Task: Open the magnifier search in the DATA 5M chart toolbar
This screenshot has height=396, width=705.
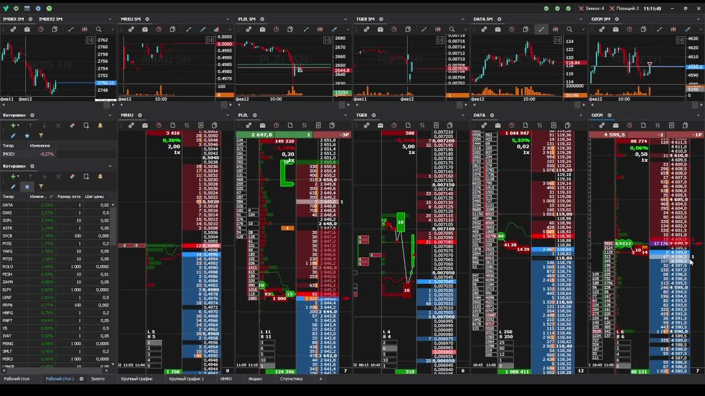Action: click(x=570, y=29)
